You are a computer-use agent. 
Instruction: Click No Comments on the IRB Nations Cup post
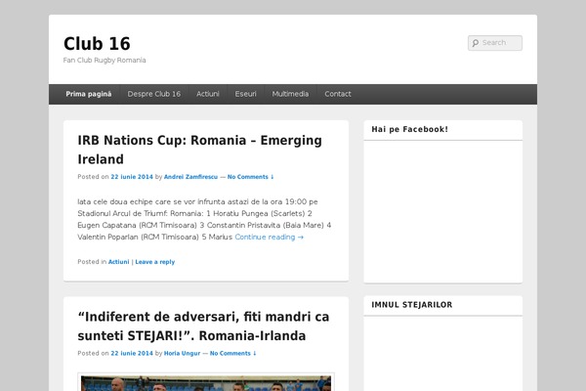point(250,177)
